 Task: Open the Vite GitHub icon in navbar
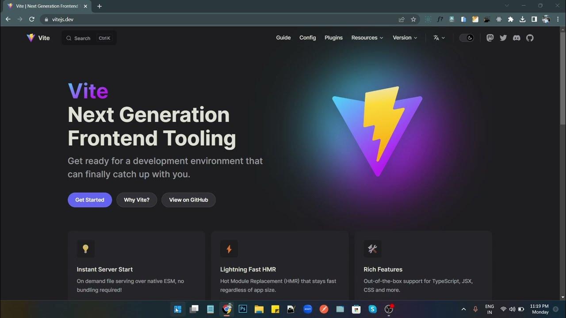pos(530,38)
